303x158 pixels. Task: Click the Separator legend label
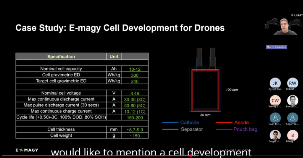(192, 129)
